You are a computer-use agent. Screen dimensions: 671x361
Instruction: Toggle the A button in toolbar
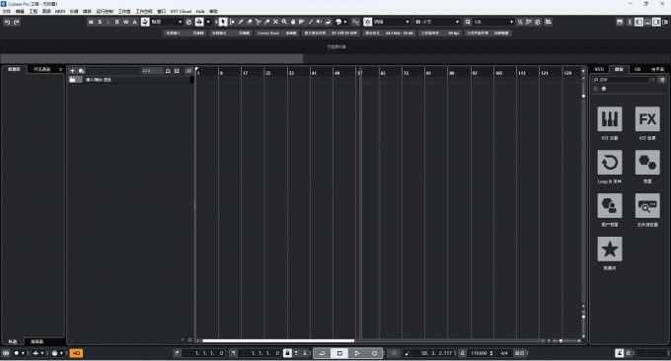(134, 22)
